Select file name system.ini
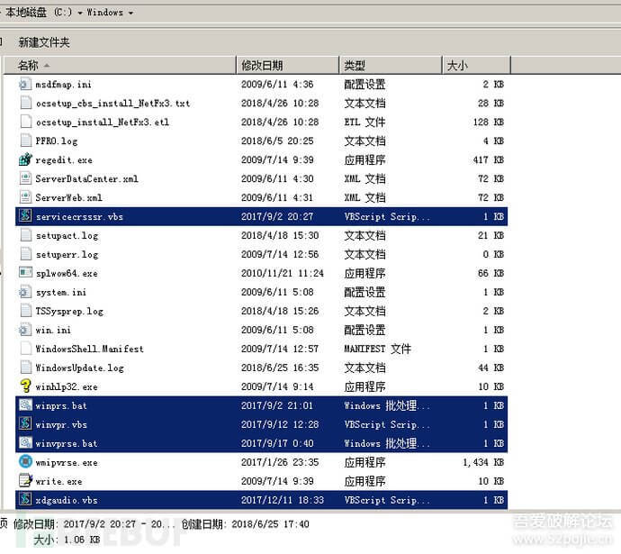 pos(61,293)
